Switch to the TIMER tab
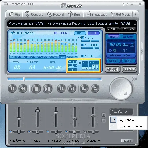Viewport: 148px width, 148px height. (x=114, y=37)
